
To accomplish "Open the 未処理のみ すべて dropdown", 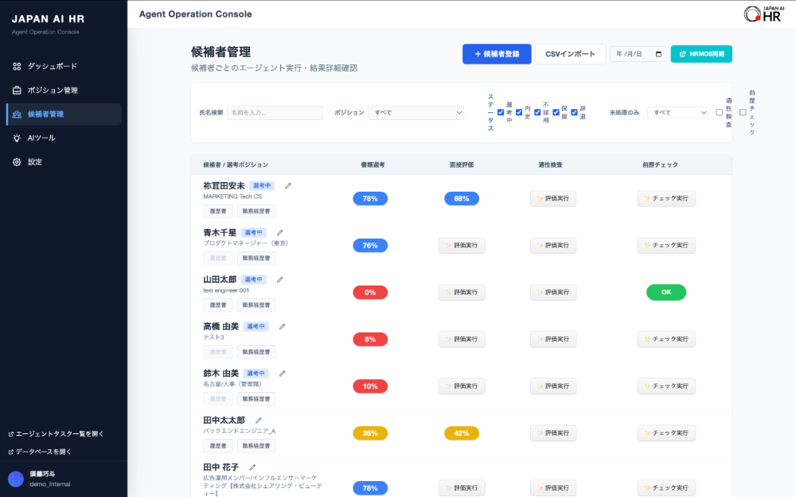I will point(679,112).
